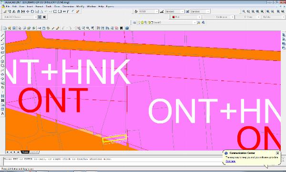The width and height of the screenshot is (286, 172).
Task: Toggle the layer on/off lightbulb icon
Action: [139, 22]
